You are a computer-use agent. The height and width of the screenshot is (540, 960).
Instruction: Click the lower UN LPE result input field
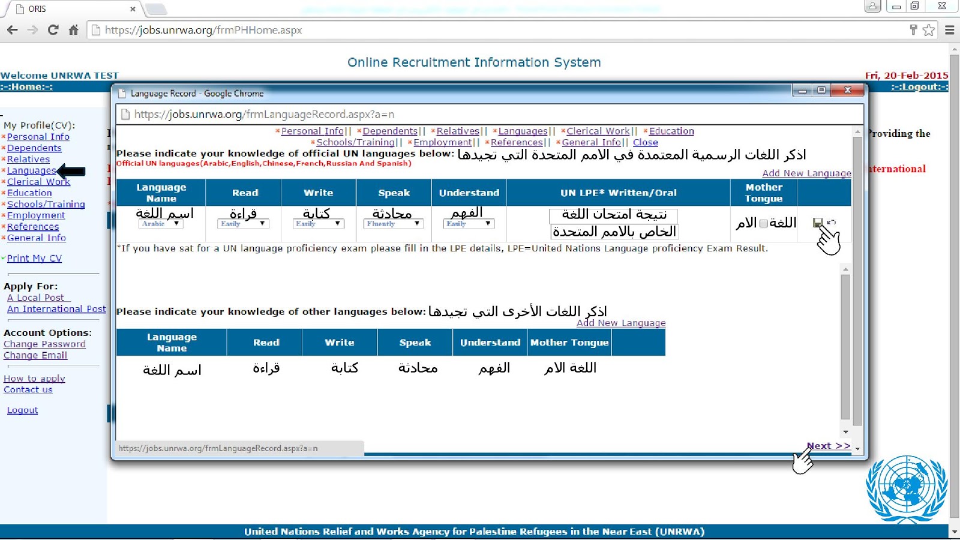tap(614, 232)
